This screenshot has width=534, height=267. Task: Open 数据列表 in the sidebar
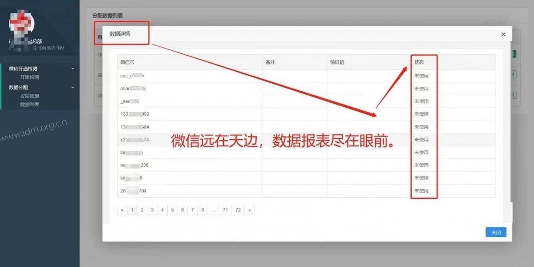[29, 105]
